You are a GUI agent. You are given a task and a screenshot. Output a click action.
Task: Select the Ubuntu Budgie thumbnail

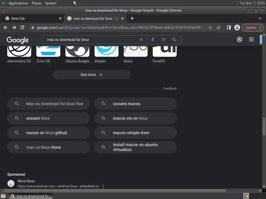(x=77, y=51)
